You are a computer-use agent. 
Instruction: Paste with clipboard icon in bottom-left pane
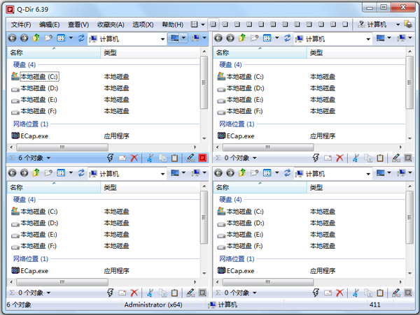click(174, 293)
